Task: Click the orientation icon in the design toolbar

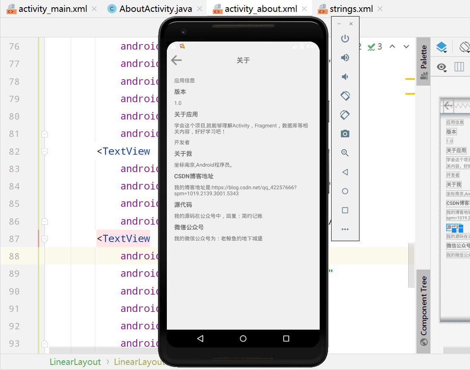Action: click(x=464, y=47)
